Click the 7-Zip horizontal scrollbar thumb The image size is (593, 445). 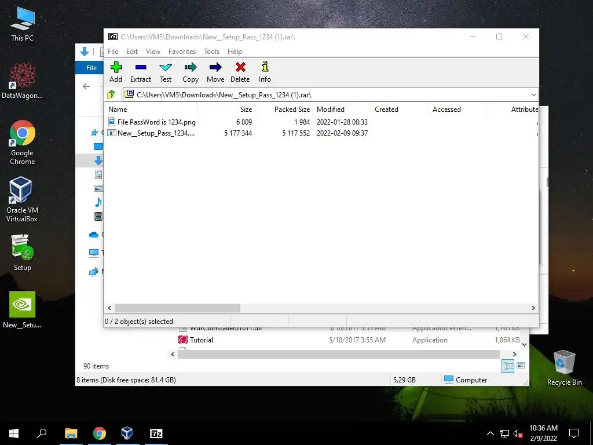(177, 308)
